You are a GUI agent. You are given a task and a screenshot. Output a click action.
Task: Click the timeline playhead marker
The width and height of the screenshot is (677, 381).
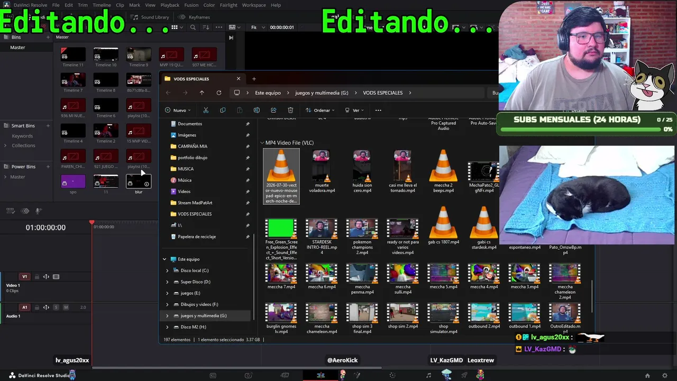(x=92, y=223)
